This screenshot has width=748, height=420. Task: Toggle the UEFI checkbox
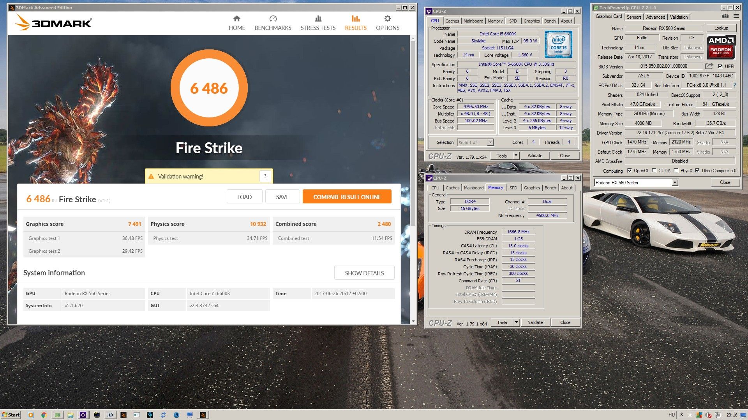(720, 66)
